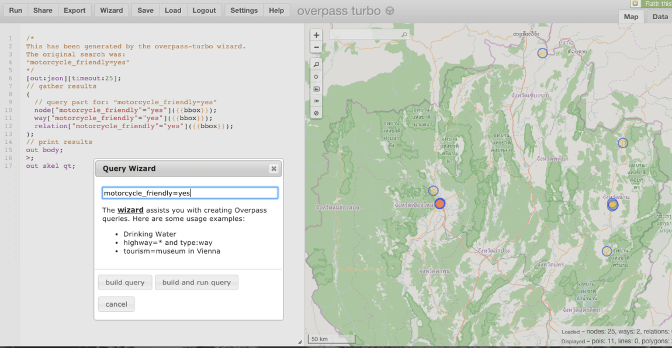
Task: Click Load in the toolbar
Action: tap(173, 10)
